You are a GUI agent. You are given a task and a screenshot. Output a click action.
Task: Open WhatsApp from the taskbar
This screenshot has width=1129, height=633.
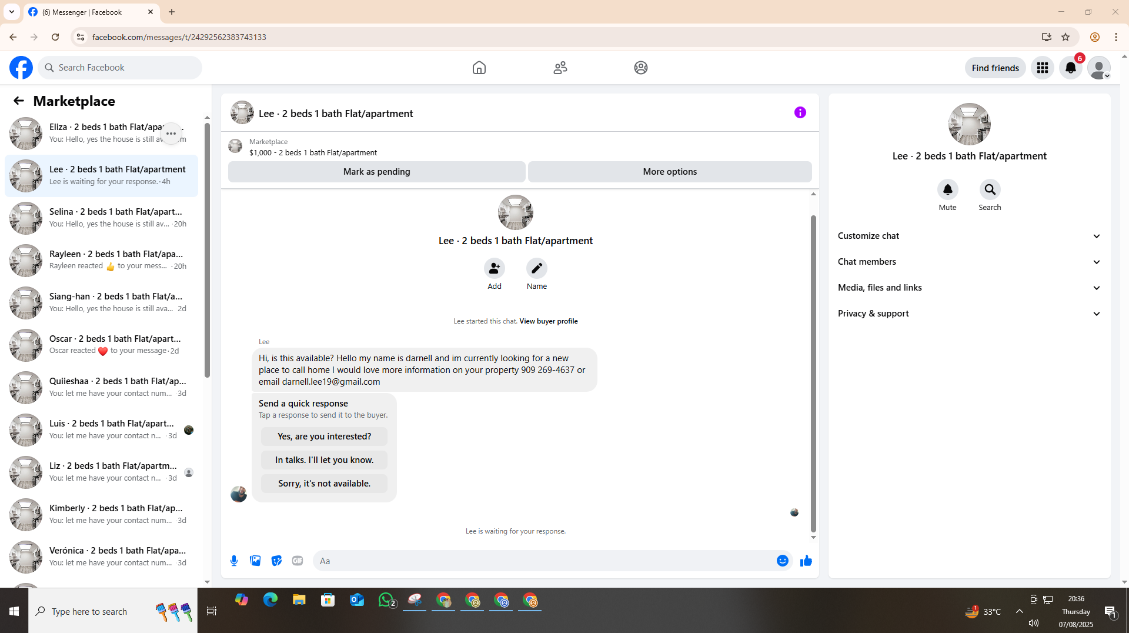click(386, 600)
